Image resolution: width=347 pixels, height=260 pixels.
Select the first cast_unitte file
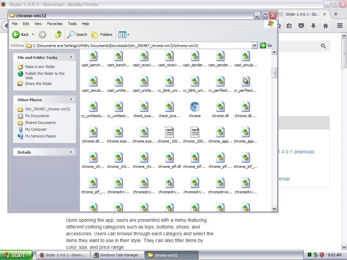click(118, 81)
